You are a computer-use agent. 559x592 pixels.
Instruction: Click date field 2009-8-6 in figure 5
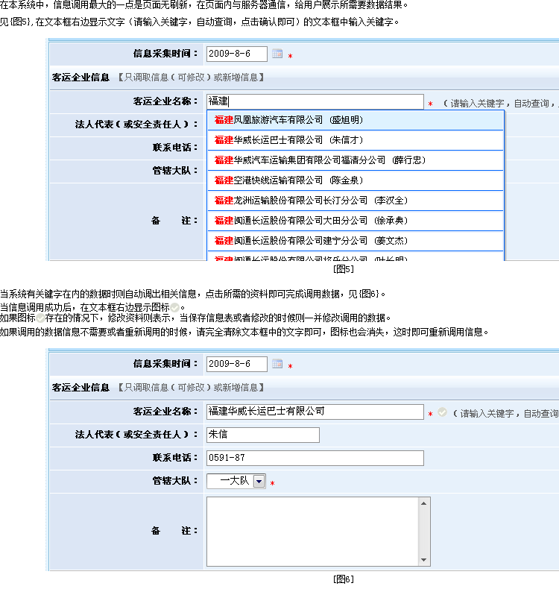(x=237, y=54)
